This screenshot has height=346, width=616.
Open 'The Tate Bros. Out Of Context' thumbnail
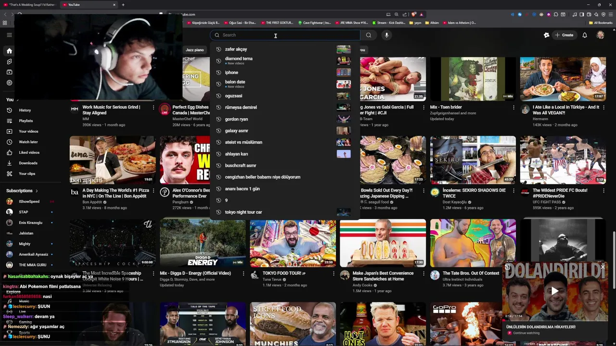click(x=473, y=243)
